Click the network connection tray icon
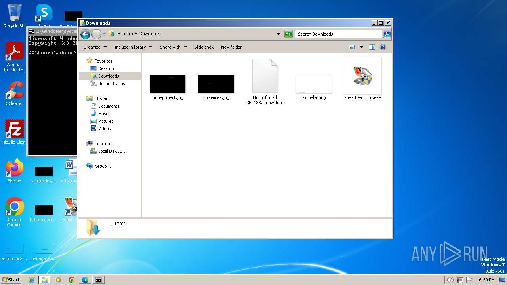The height and width of the screenshot is (285, 507). 460,280
